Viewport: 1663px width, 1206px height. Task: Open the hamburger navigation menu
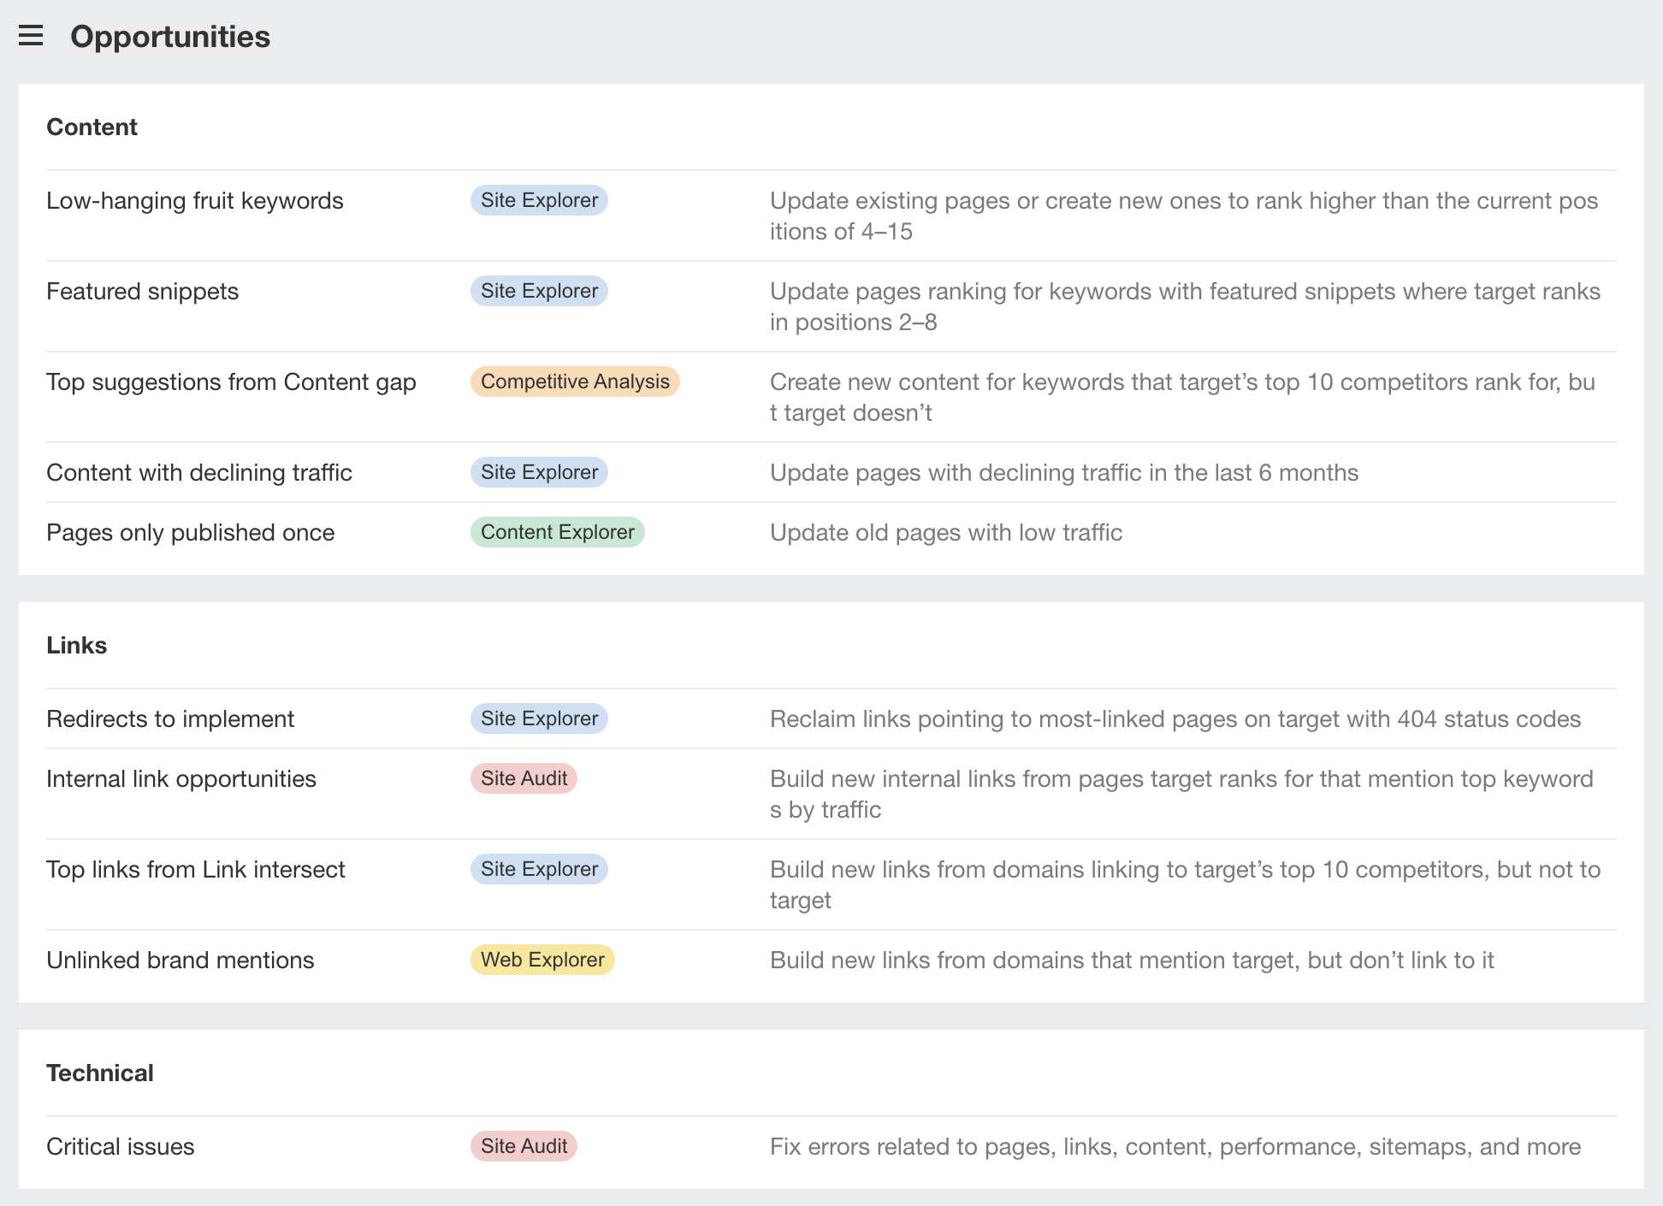pyautogui.click(x=32, y=36)
